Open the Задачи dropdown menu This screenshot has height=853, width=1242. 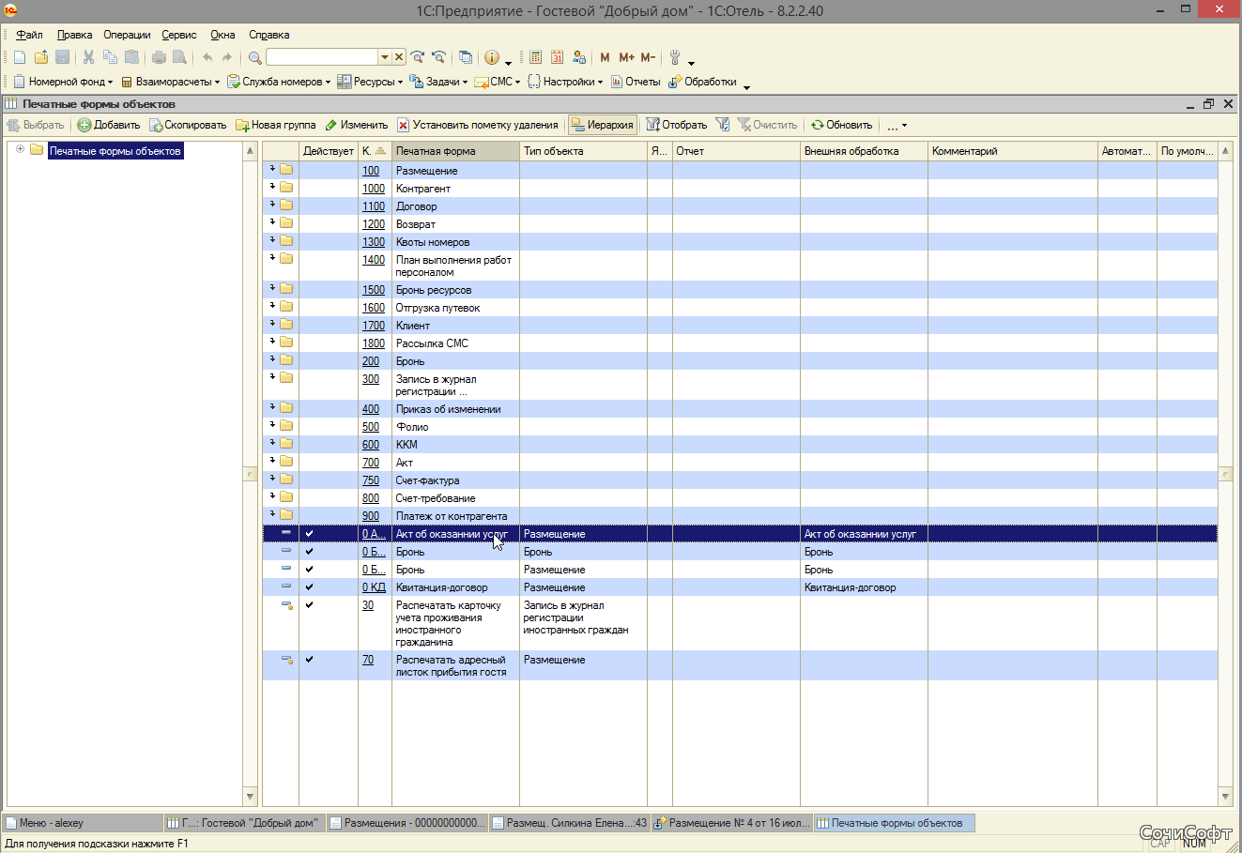[x=438, y=82]
